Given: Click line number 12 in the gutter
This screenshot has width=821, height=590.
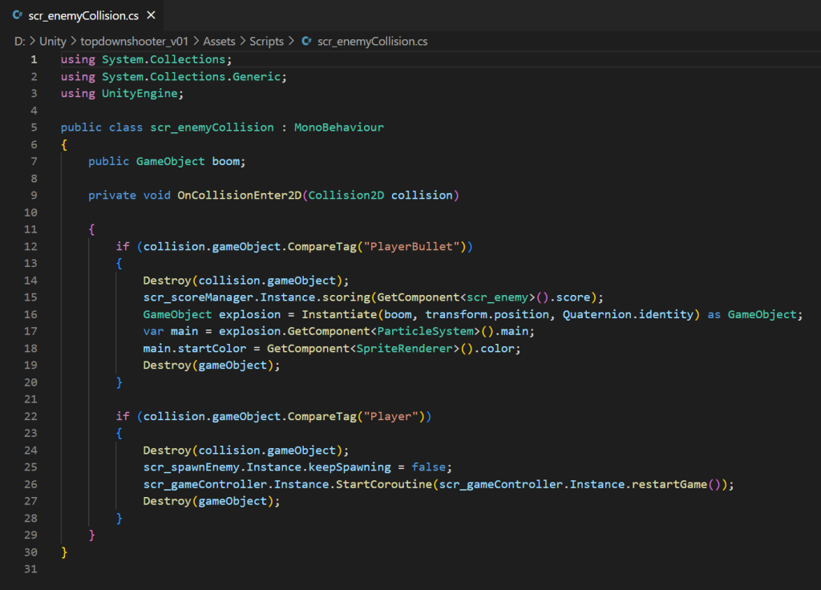Looking at the screenshot, I should coord(30,246).
